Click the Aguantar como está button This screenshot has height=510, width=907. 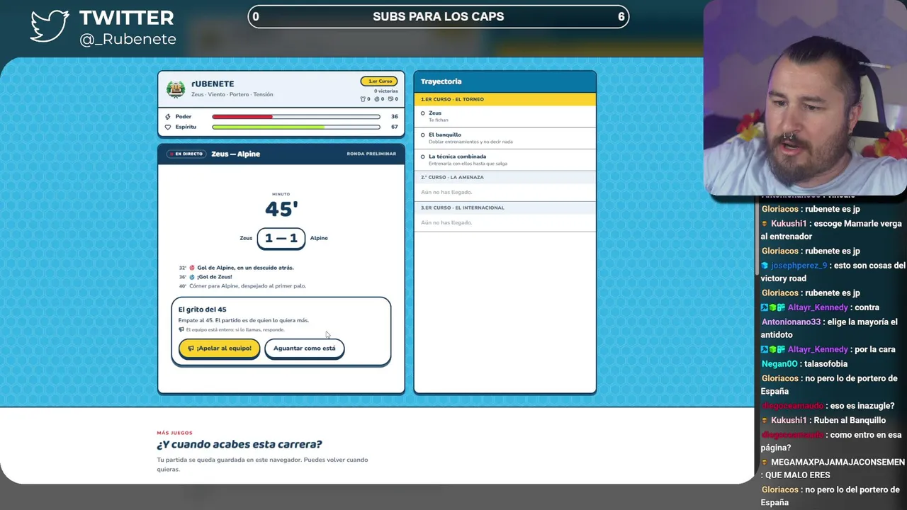click(x=304, y=348)
